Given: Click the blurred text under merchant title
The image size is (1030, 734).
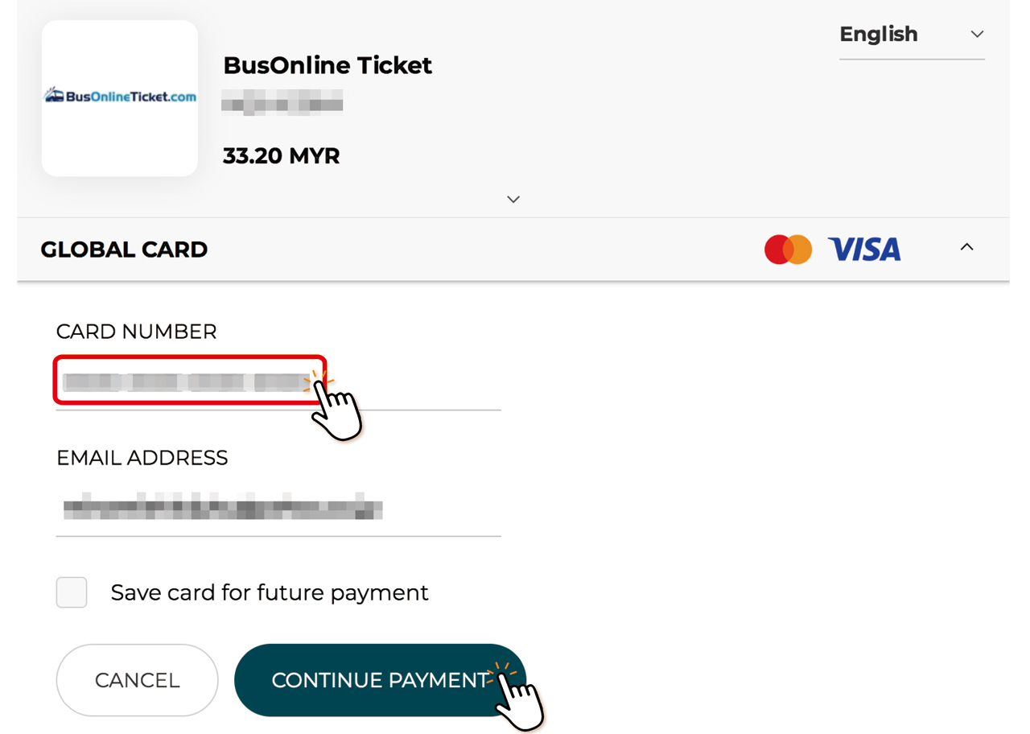Looking at the screenshot, I should pos(282,103).
